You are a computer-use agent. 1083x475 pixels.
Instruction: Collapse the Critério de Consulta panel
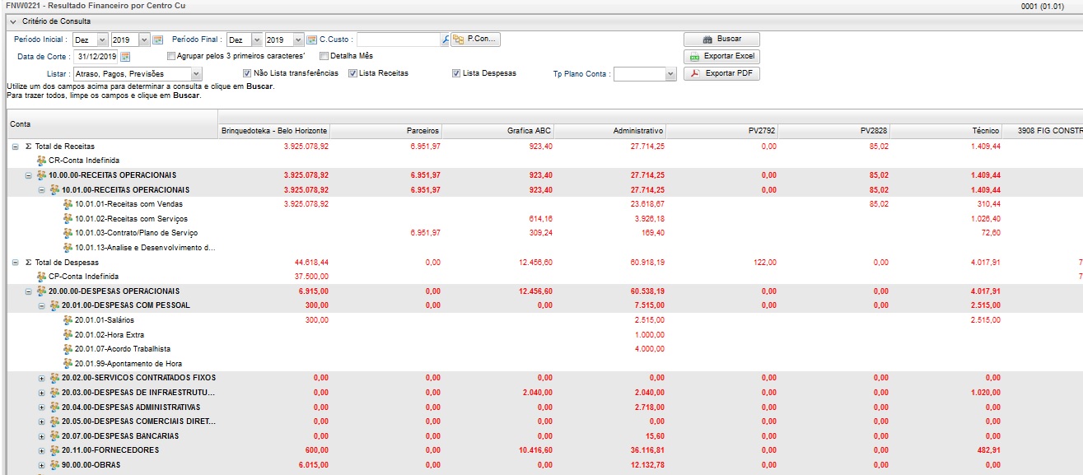coord(12,21)
